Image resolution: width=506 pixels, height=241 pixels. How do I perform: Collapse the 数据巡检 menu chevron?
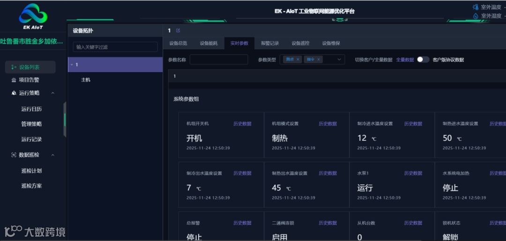(x=53, y=154)
